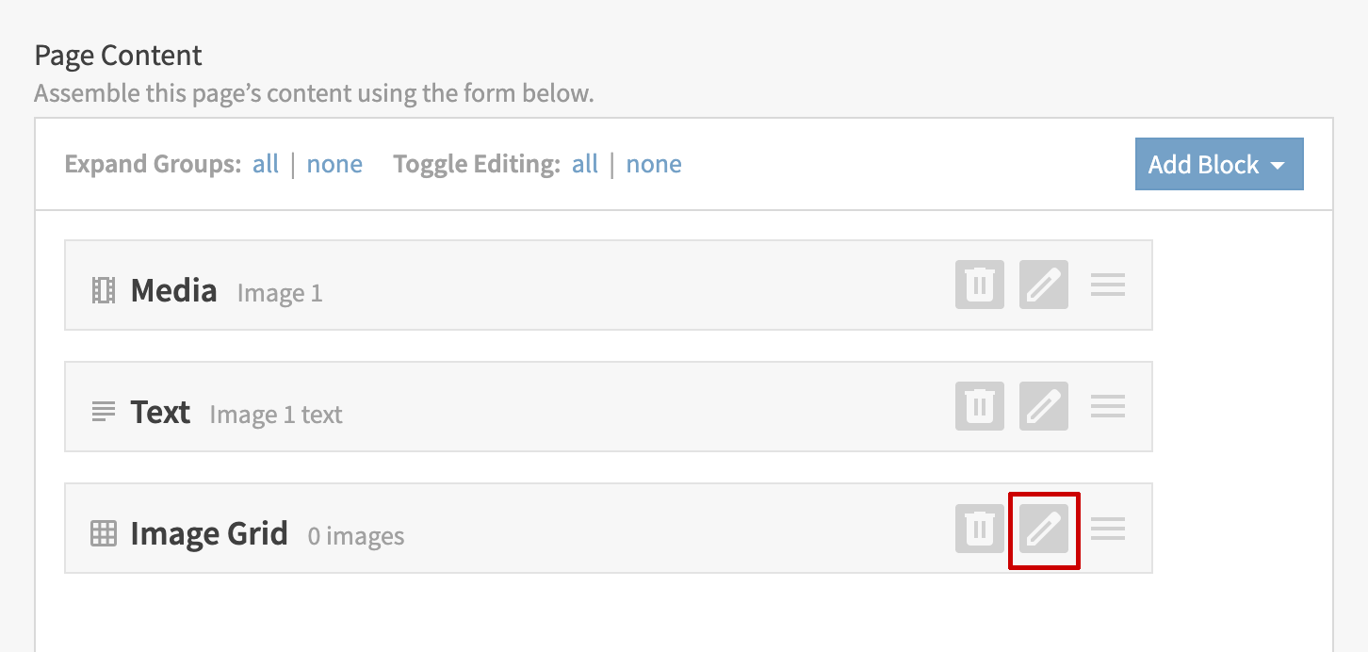Click the Image Grid reorder handle
The image size is (1368, 652).
(1108, 529)
